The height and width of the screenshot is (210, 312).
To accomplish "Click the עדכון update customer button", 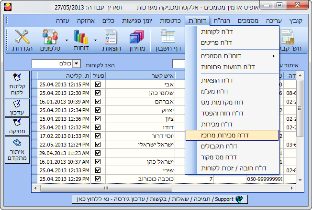I will pos(17,108).
